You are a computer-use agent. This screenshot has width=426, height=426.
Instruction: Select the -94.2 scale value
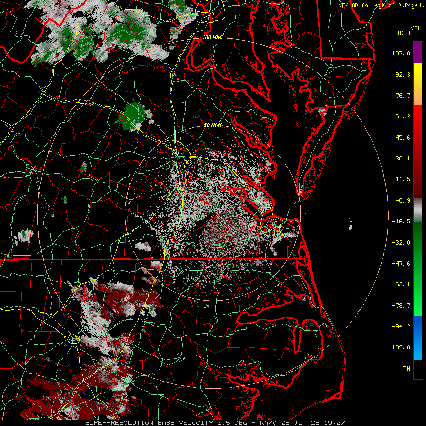401,327
